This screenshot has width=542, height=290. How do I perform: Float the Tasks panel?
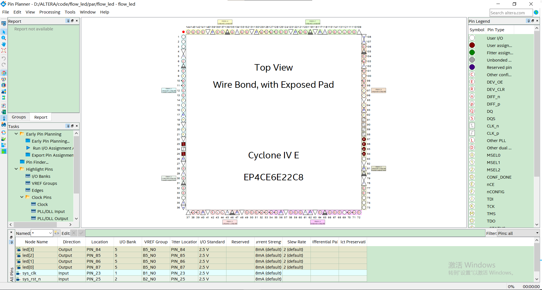[x=72, y=126]
